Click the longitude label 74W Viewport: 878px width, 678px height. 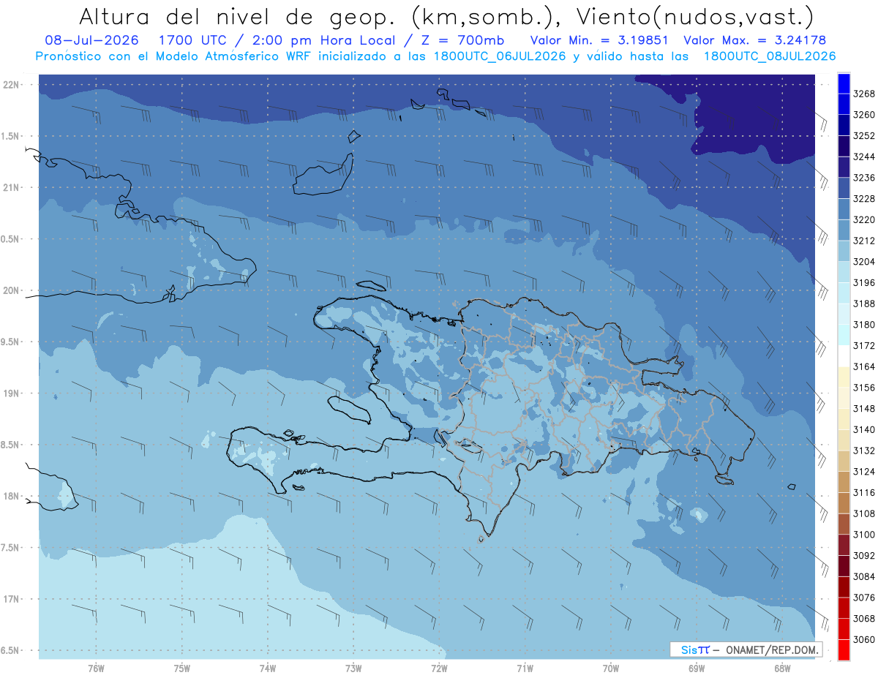[x=268, y=668]
